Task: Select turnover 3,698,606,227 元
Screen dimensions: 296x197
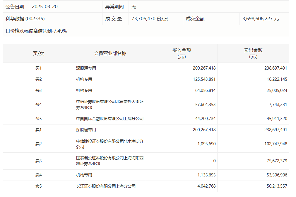Action: (x=261, y=18)
